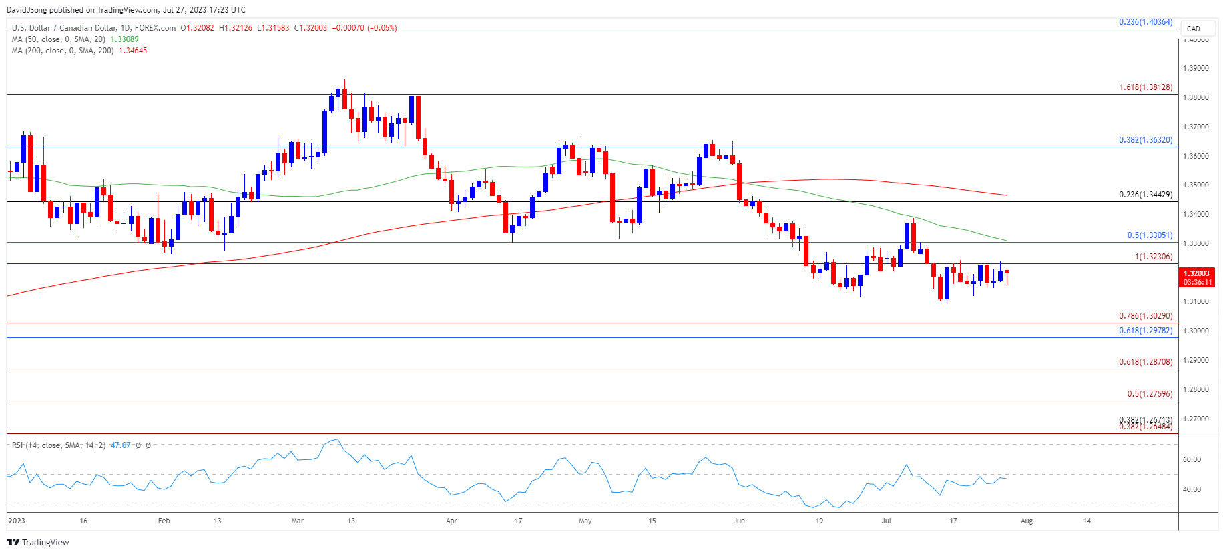Screen dimensions: 1225x554
Task: Click the high price value H1.32126
Action: click(236, 28)
